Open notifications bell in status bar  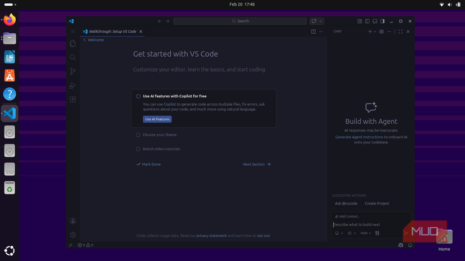[x=410, y=245]
